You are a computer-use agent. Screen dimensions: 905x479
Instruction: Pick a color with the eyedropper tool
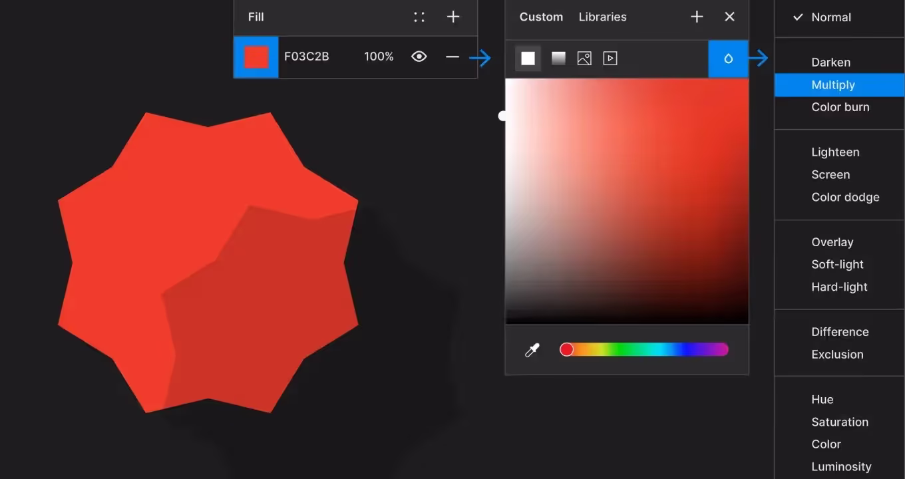click(532, 350)
